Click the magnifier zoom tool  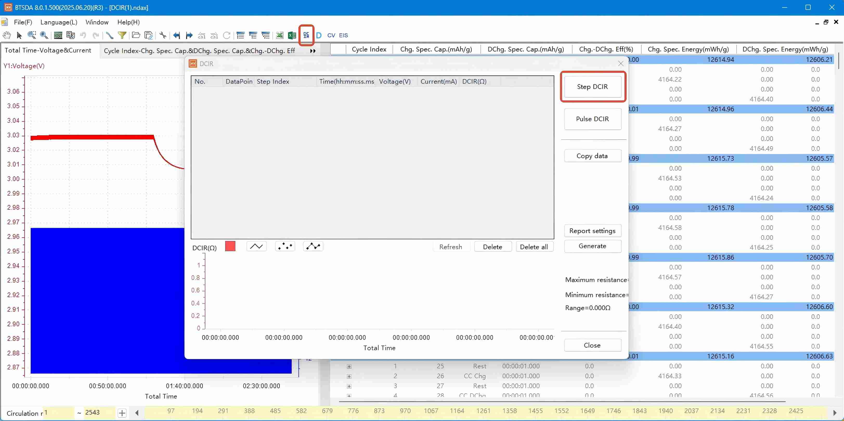pos(44,35)
